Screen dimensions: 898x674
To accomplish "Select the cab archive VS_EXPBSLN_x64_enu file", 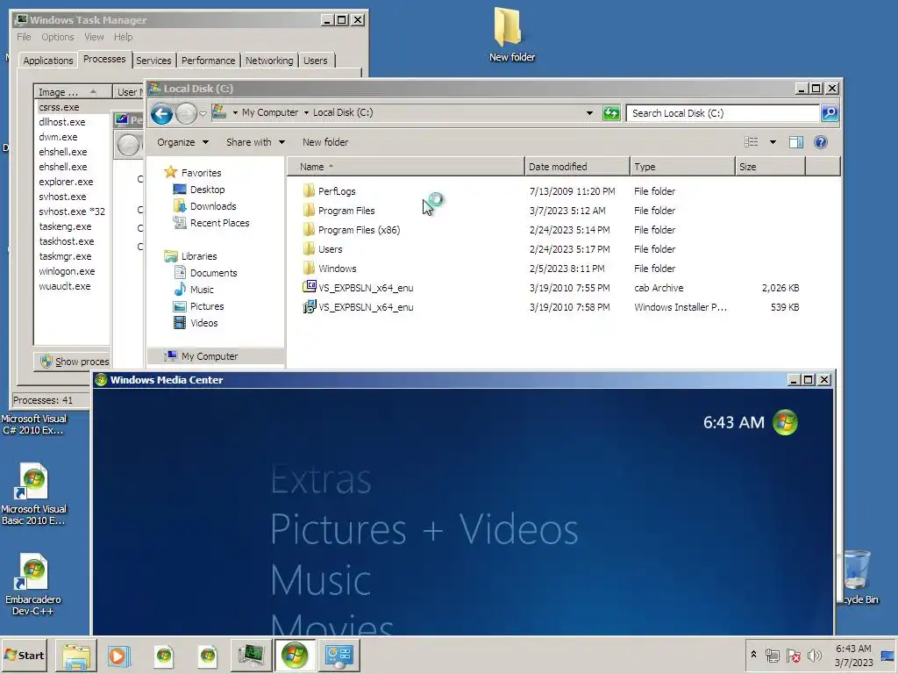I will pyautogui.click(x=366, y=288).
